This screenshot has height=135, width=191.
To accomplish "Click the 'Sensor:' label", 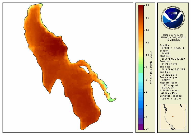I will click(x=164, y=51).
